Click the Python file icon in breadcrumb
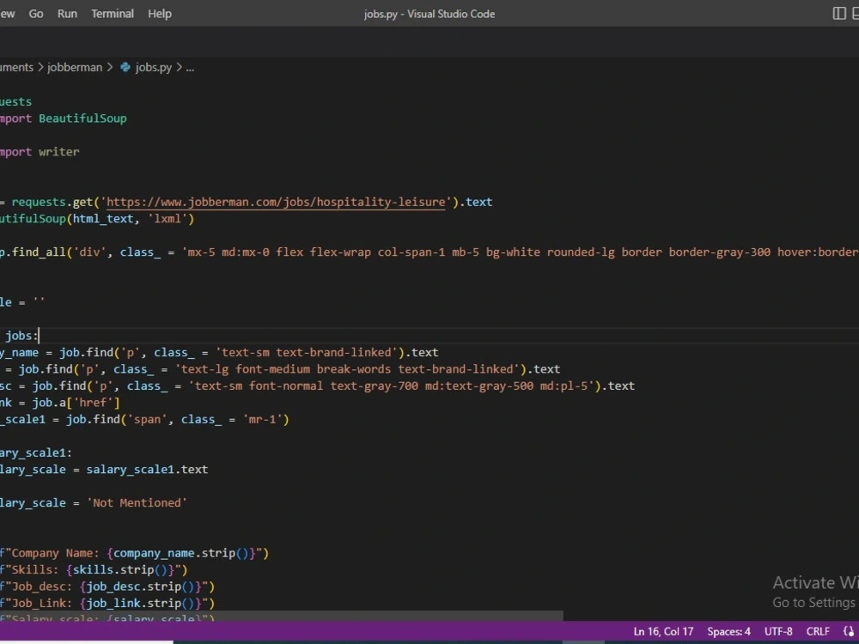This screenshot has width=859, height=644. point(125,67)
